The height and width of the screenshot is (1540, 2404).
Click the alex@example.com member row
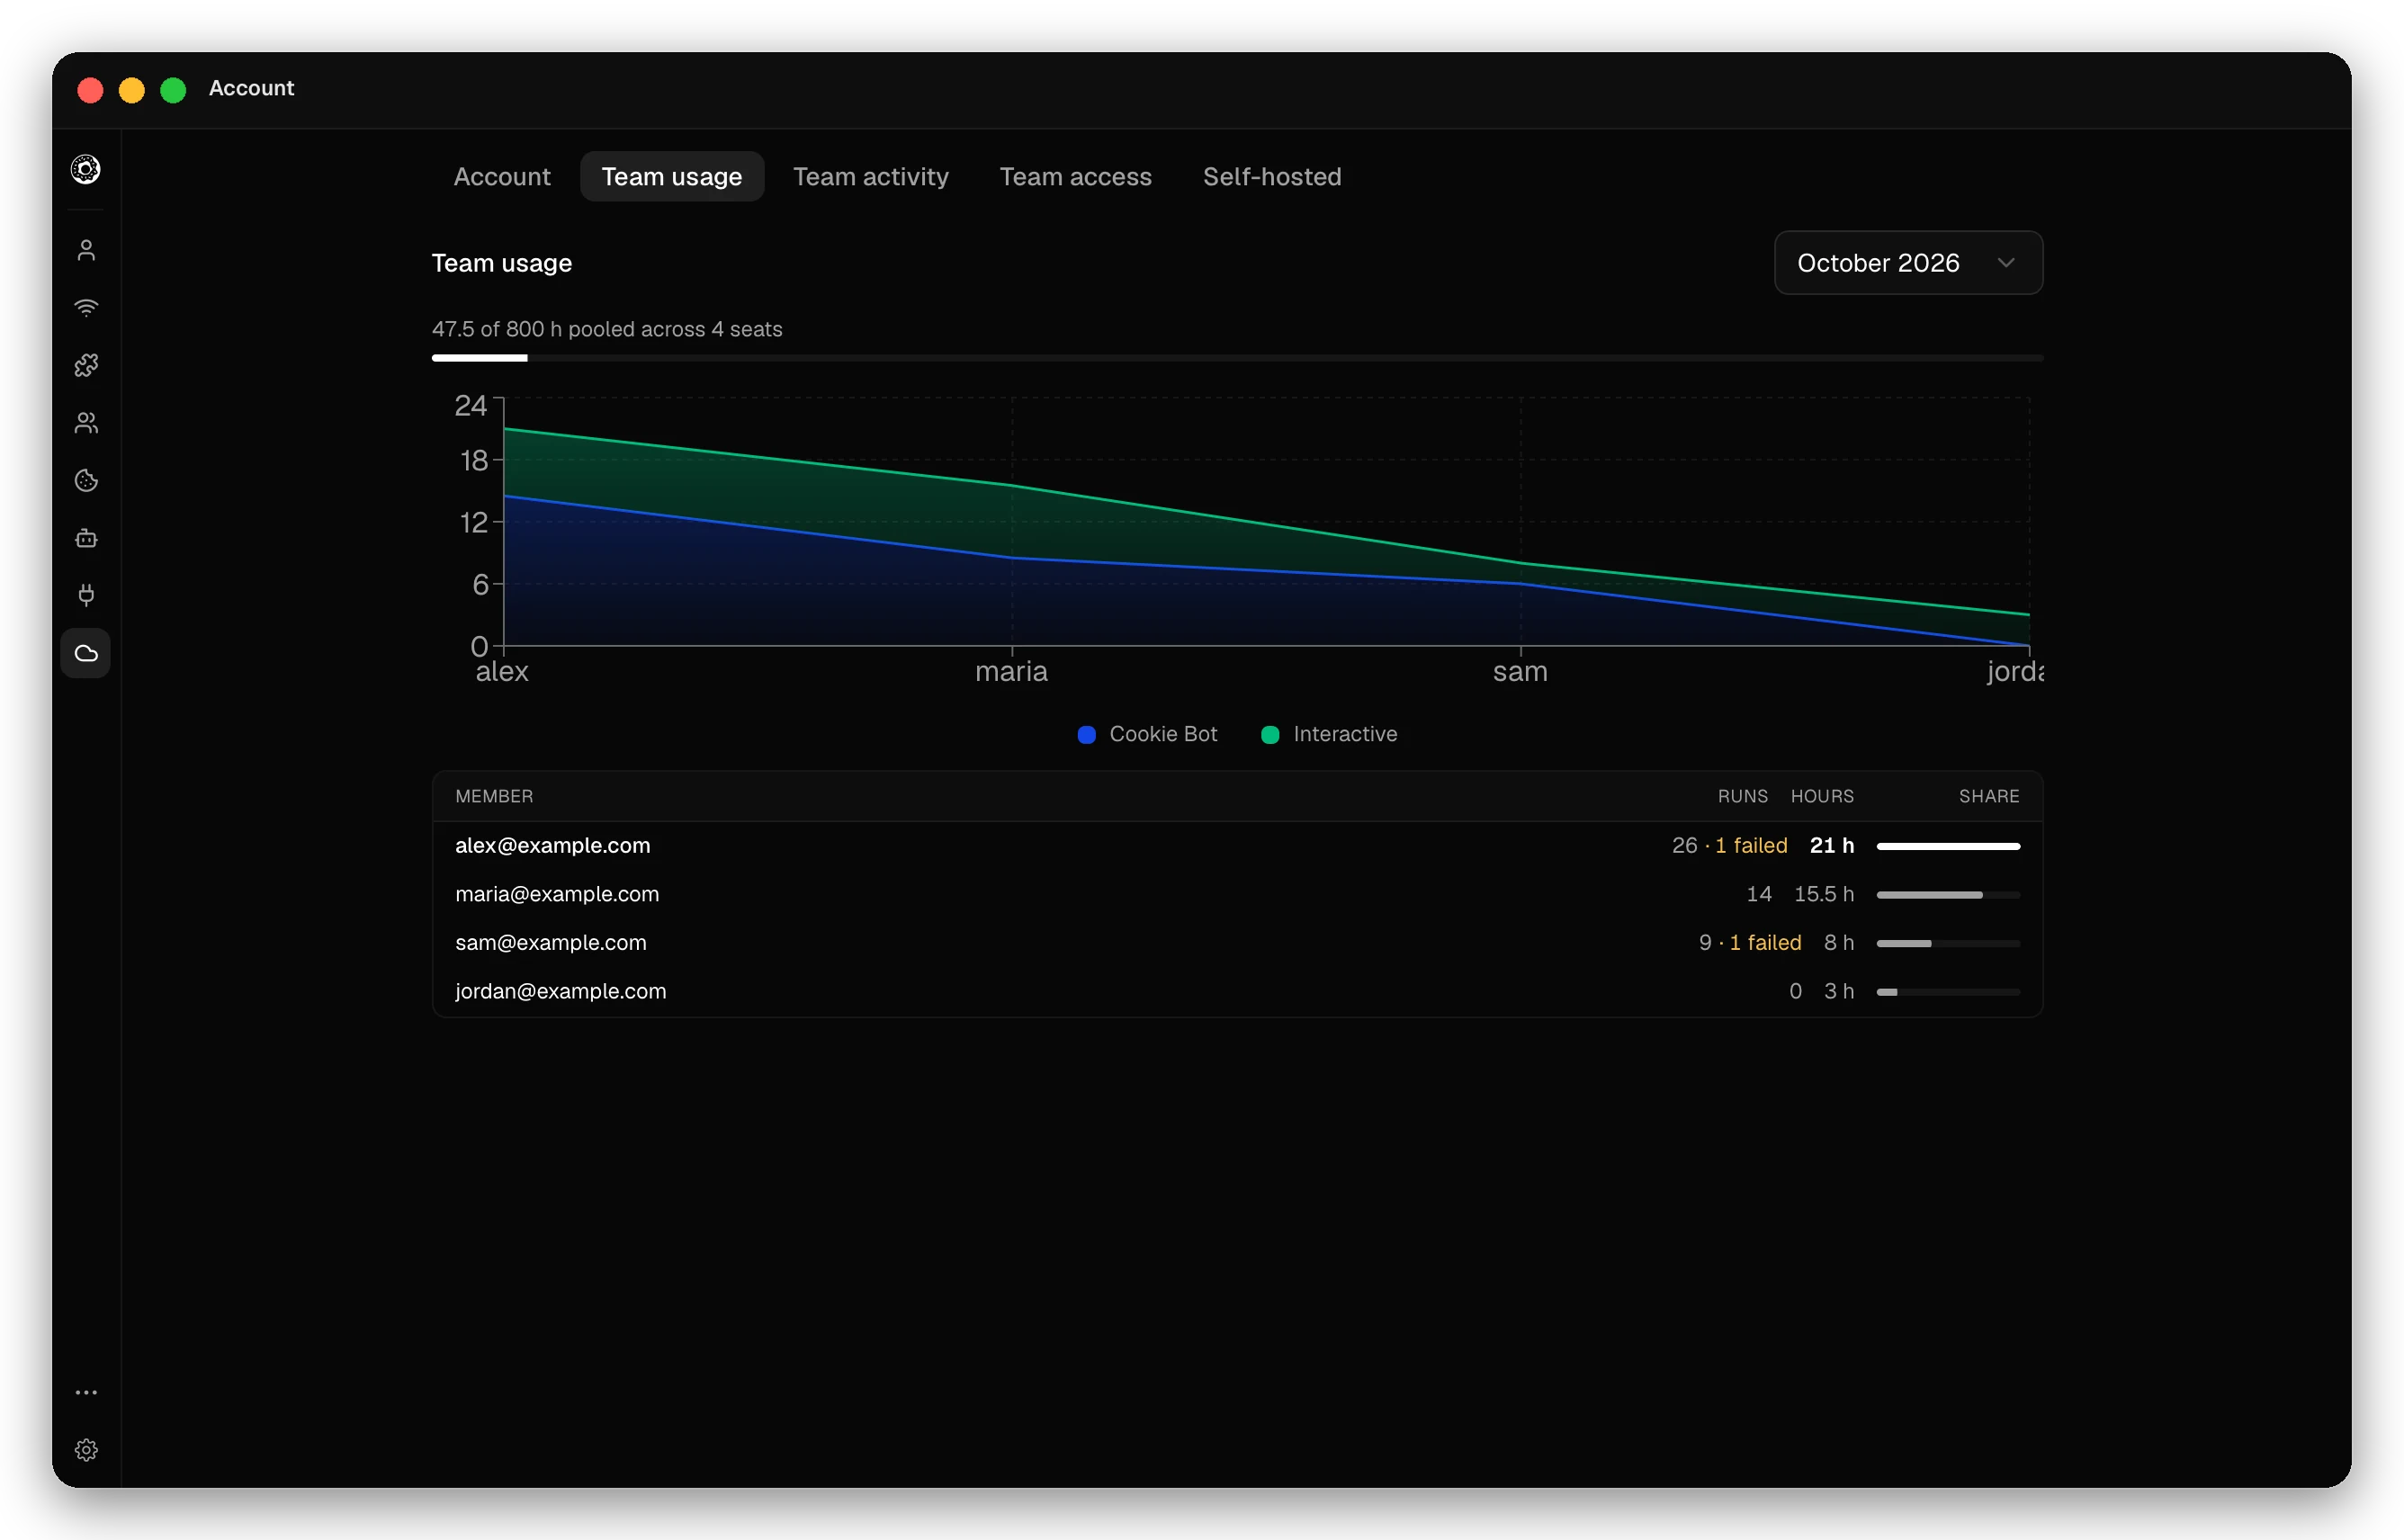pyautogui.click(x=1236, y=845)
